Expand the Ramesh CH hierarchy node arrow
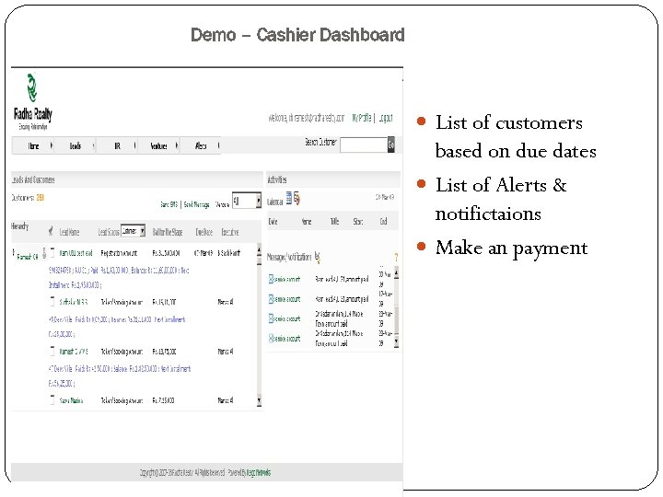Screen dimensions: 663x497 [13, 253]
